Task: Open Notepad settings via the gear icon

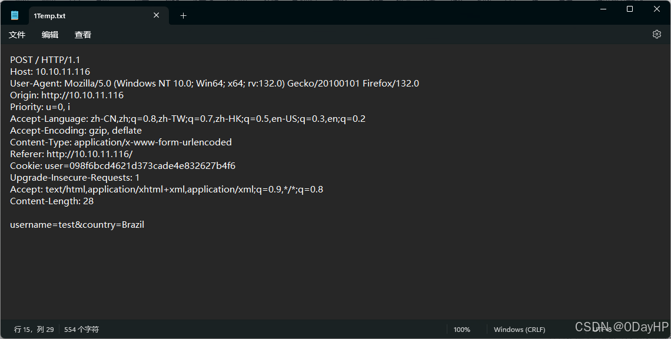Action: pos(656,34)
